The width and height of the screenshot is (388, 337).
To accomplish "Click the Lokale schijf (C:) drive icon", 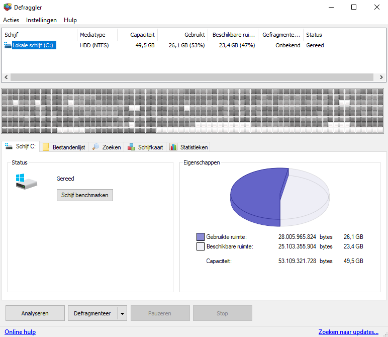I will coord(8,45).
